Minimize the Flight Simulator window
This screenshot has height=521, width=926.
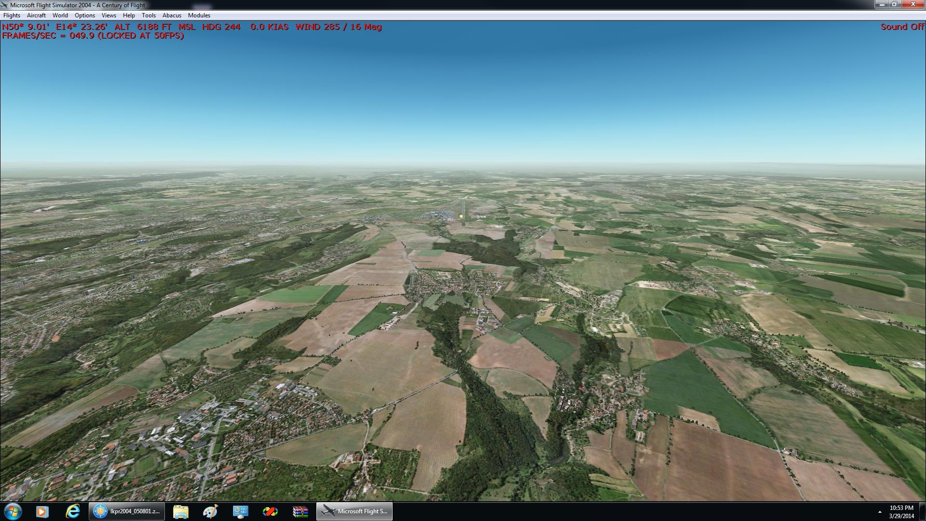tap(882, 4)
